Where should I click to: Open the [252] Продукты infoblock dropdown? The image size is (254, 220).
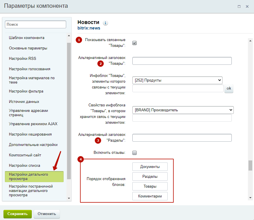(177, 80)
